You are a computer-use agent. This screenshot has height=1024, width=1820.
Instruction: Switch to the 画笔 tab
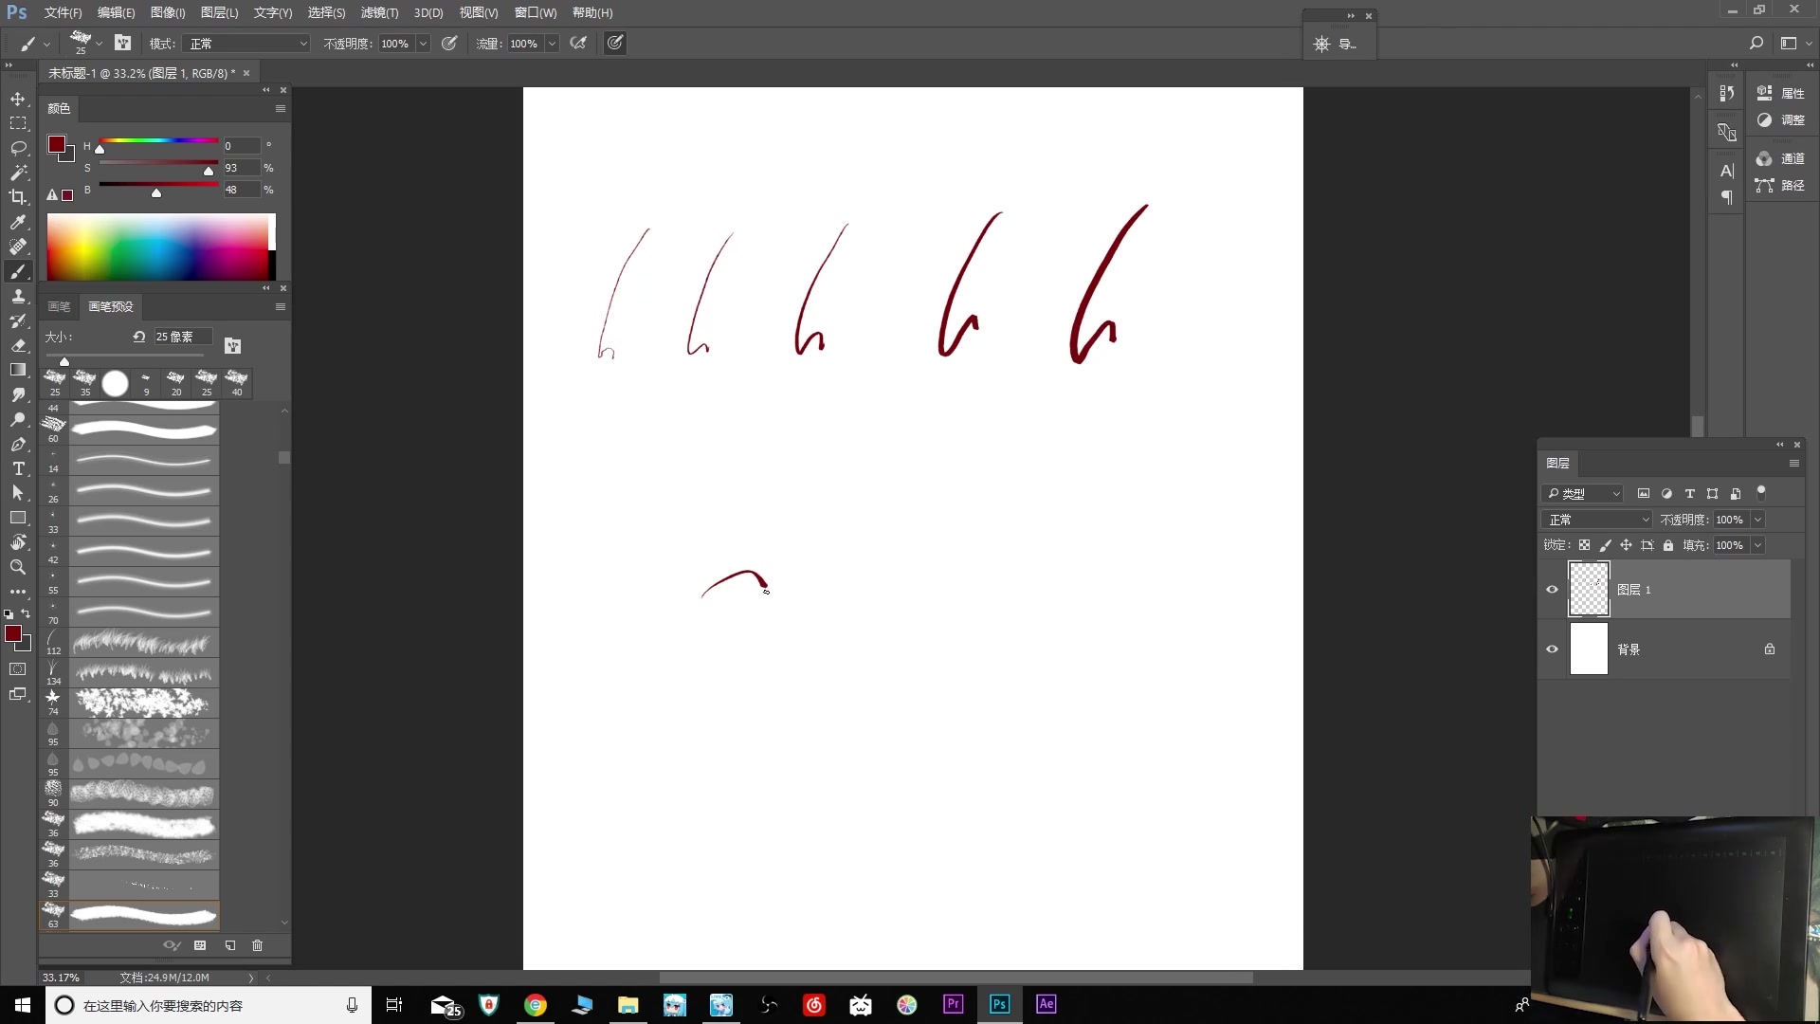point(59,306)
